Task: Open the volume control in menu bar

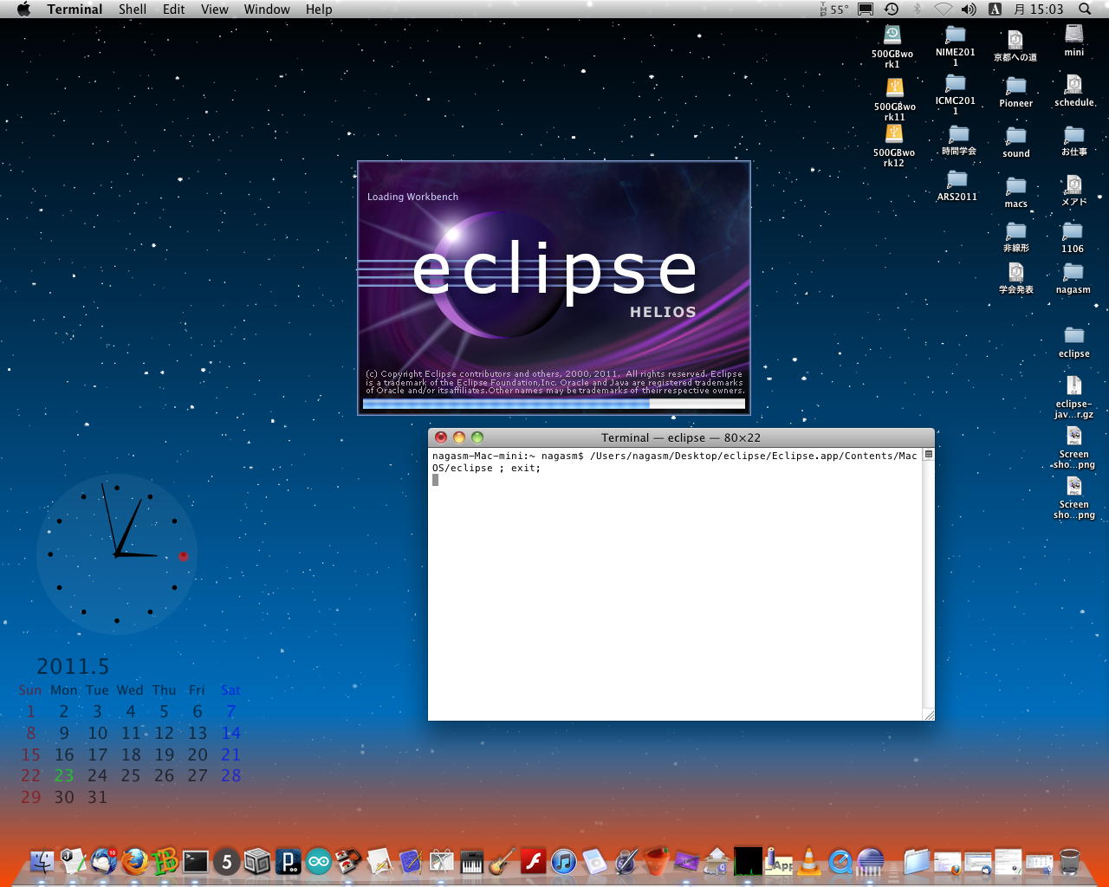Action: tap(969, 10)
